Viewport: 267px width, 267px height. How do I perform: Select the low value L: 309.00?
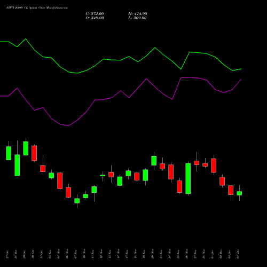click(x=137, y=18)
